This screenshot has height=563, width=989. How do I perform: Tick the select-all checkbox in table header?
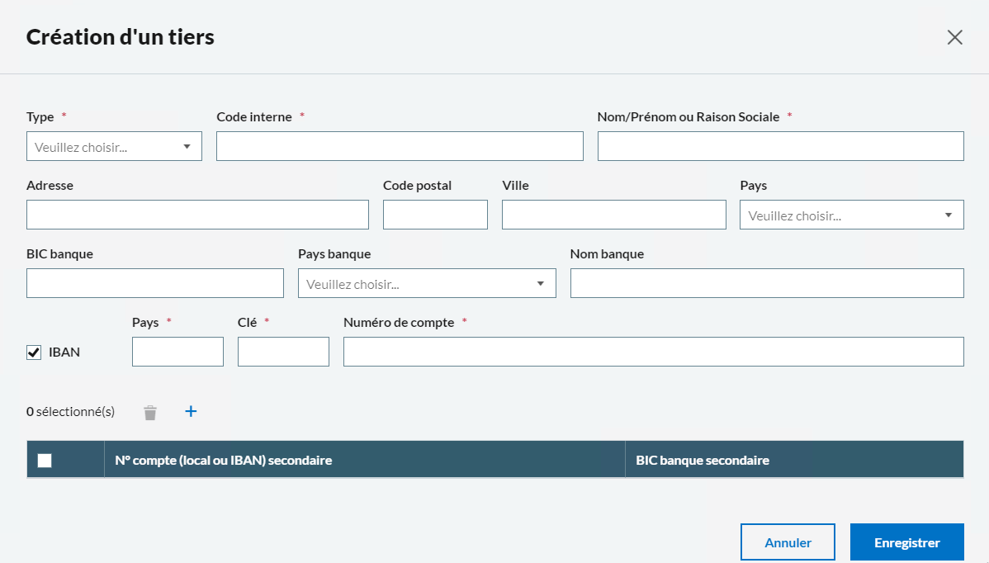[x=45, y=461]
